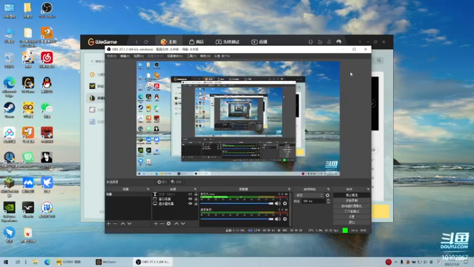Image resolution: width=474 pixels, height=267 pixels.
Task: Pop out the Scene Transitions dock panel
Action: pyautogui.click(x=328, y=189)
